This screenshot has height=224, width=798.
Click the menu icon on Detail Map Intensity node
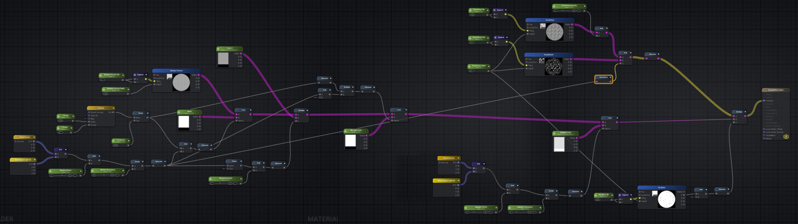click(554, 6)
